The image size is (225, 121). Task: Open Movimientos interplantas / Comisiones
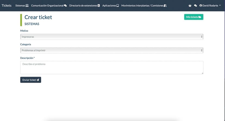pos(144,5)
